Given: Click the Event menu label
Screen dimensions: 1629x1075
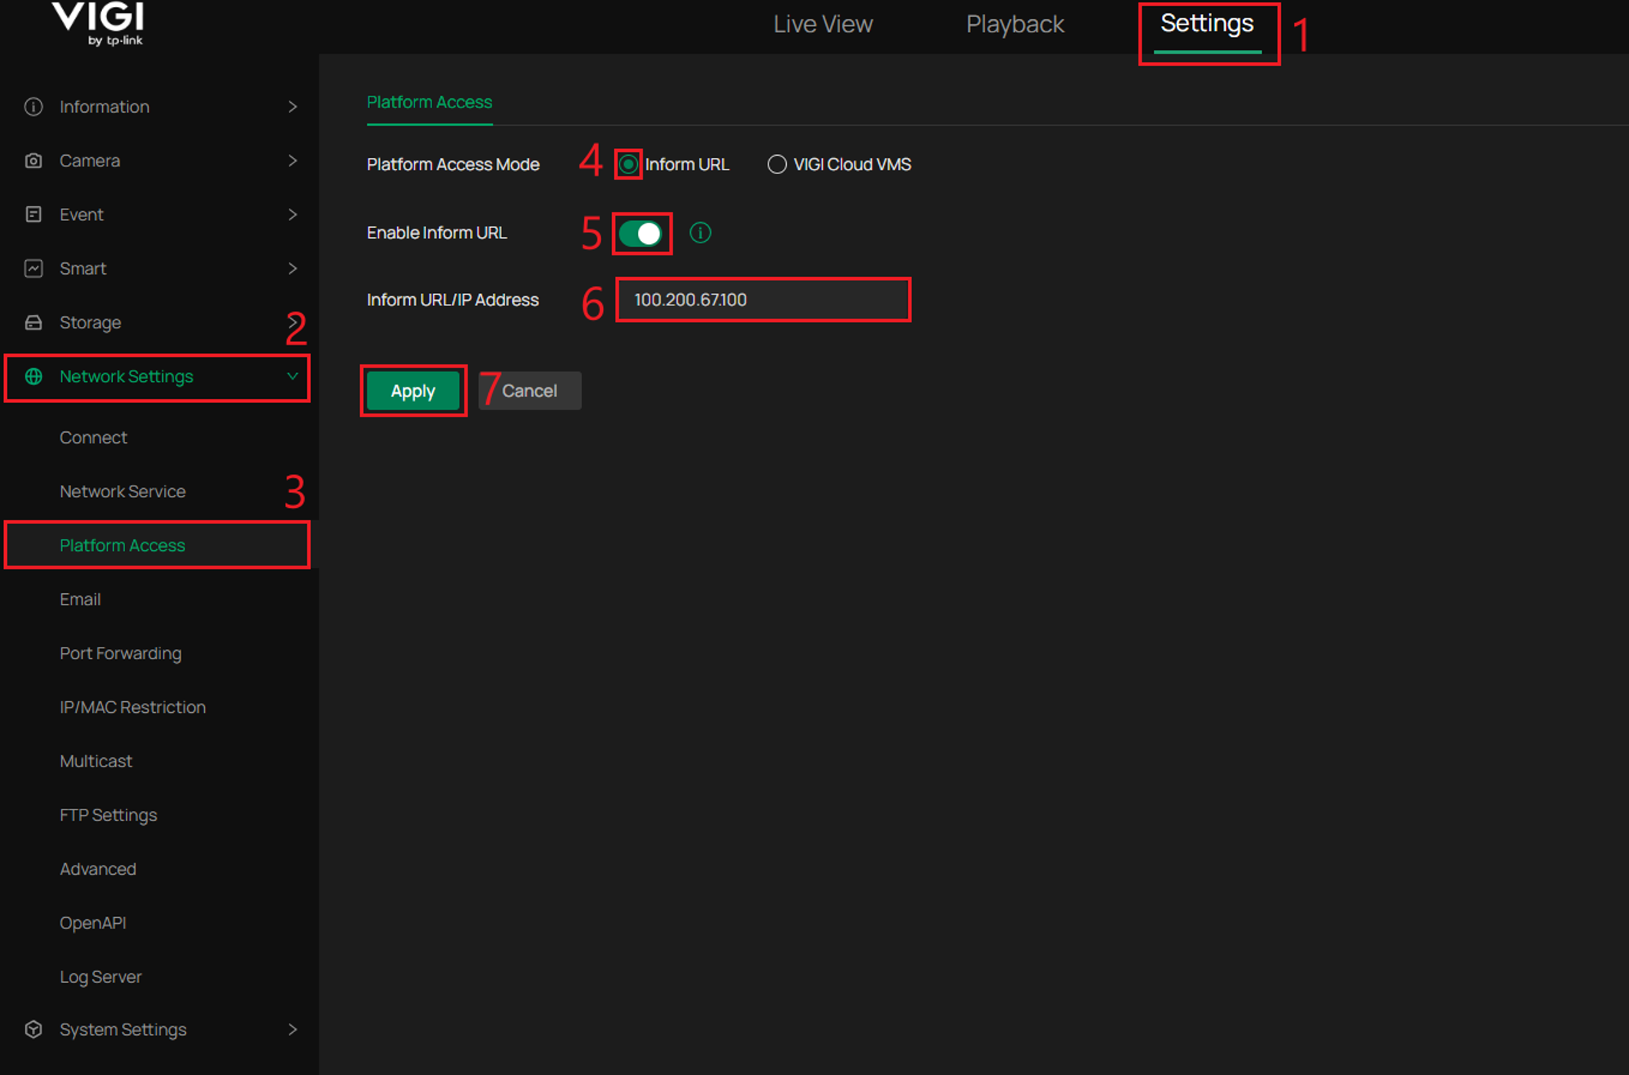Looking at the screenshot, I should tap(81, 214).
